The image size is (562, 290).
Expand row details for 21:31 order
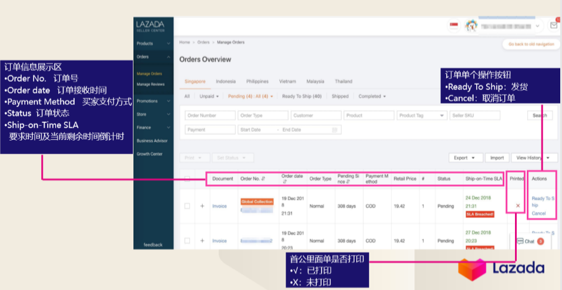pos(202,206)
